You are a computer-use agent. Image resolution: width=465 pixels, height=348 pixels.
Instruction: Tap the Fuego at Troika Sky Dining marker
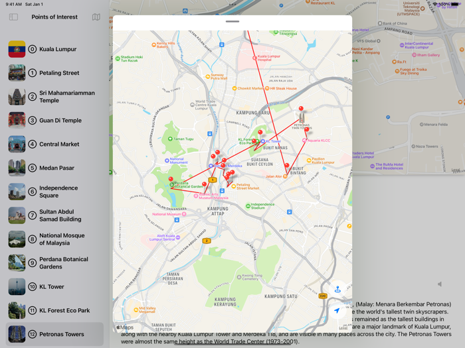[x=397, y=71]
